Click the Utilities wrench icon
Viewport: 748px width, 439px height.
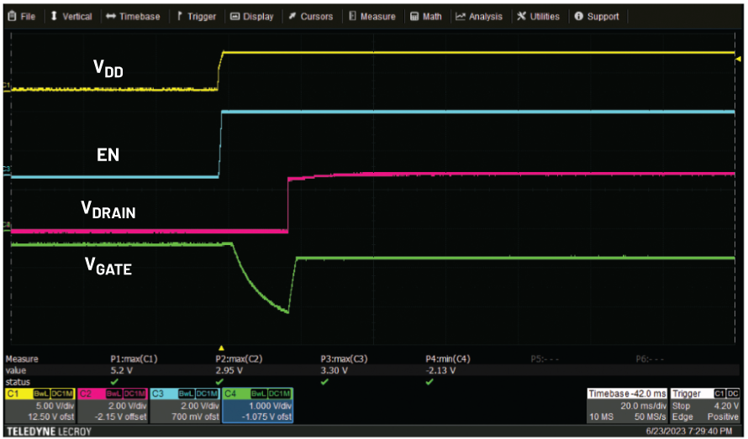tap(522, 16)
